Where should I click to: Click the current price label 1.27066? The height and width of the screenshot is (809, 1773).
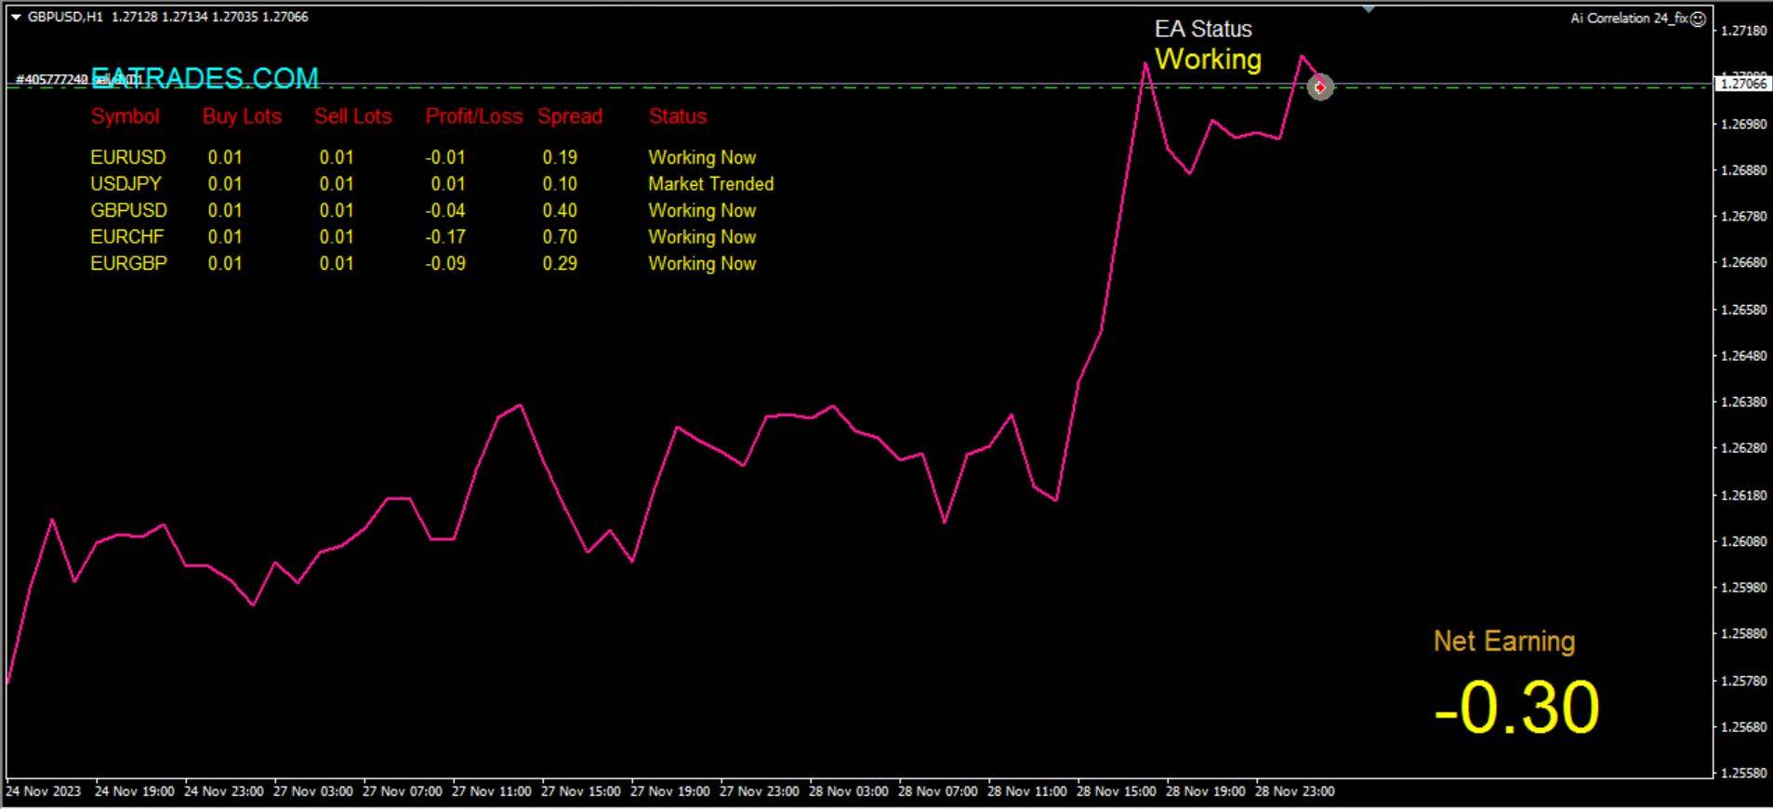[1742, 84]
